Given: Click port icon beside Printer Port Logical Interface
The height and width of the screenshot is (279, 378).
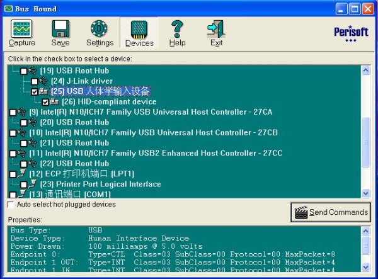Looking at the screenshot, I should click(x=33, y=184).
